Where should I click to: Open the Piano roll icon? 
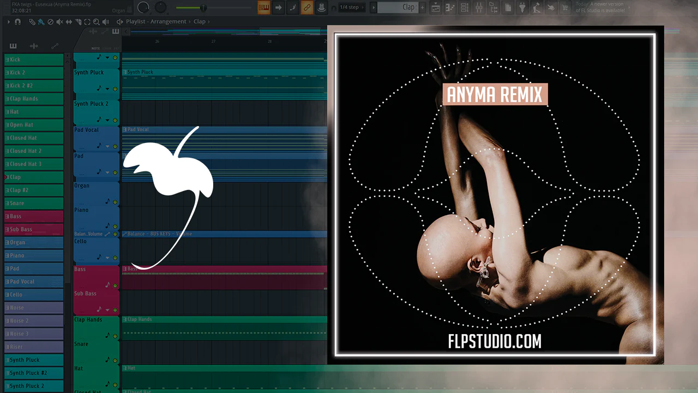[450, 7]
